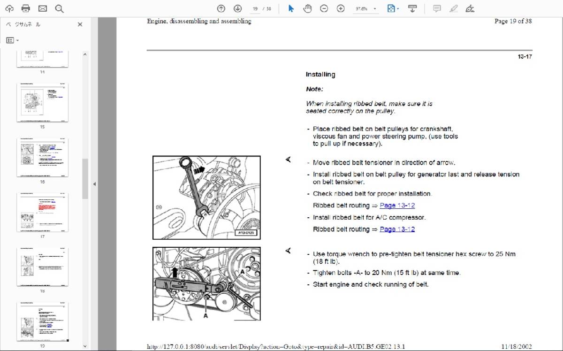The width and height of the screenshot is (563, 351).
Task: Activate the selection arrow tool
Action: [291, 8]
